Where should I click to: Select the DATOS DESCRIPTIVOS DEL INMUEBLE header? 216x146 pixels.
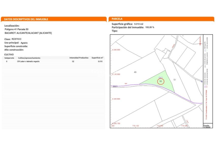click(x=27, y=19)
